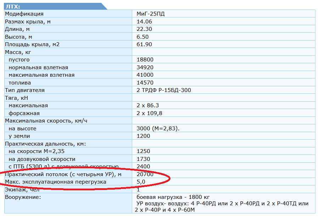
Task: Click the у земли row label
Action: [19, 136]
